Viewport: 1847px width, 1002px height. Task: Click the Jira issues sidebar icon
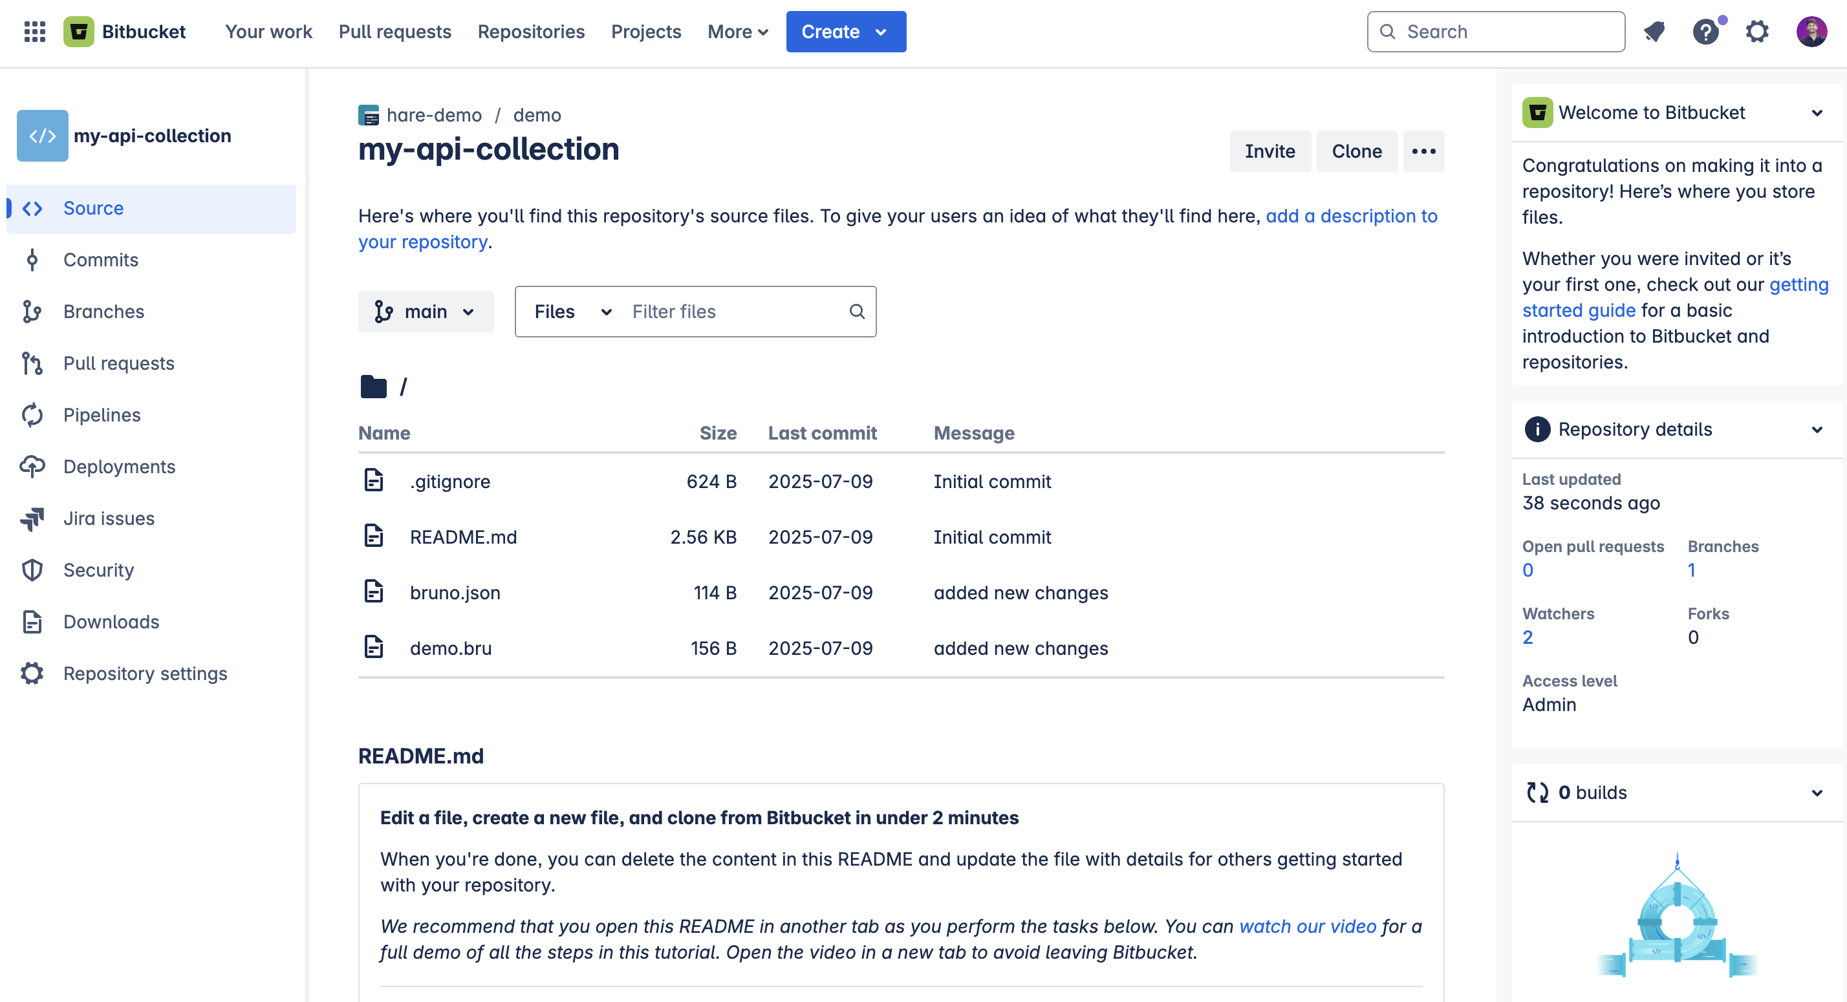tap(32, 518)
